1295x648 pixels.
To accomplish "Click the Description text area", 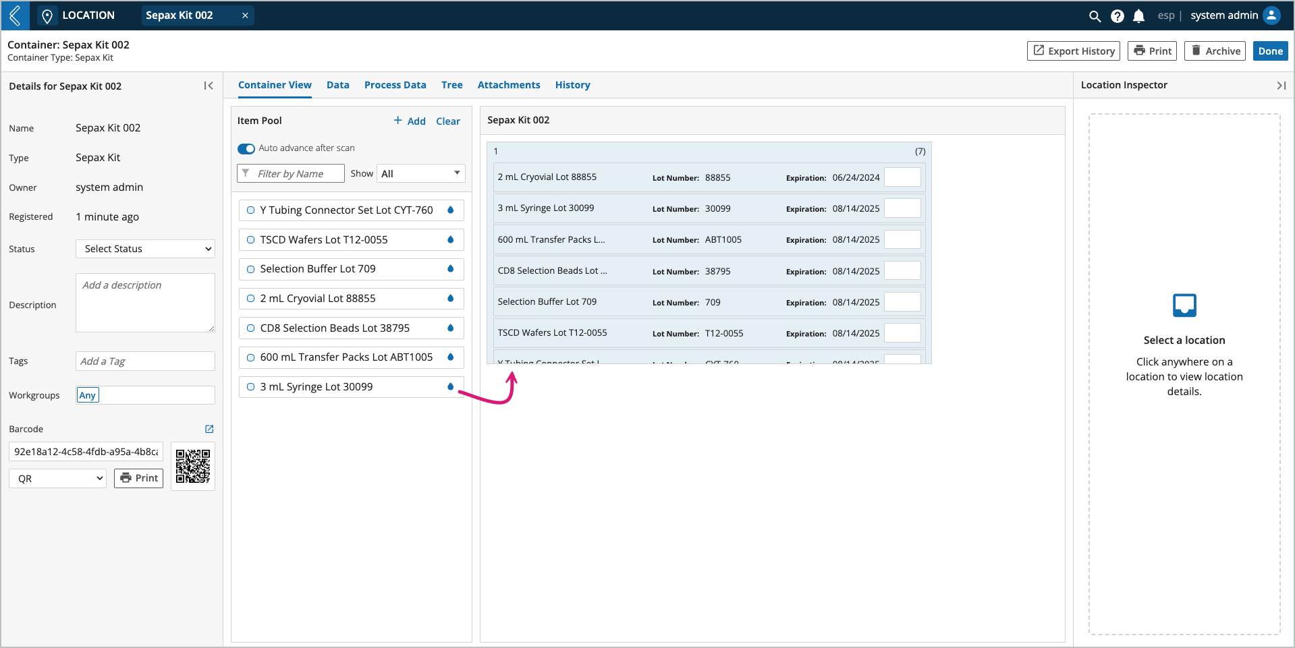I will (x=145, y=303).
